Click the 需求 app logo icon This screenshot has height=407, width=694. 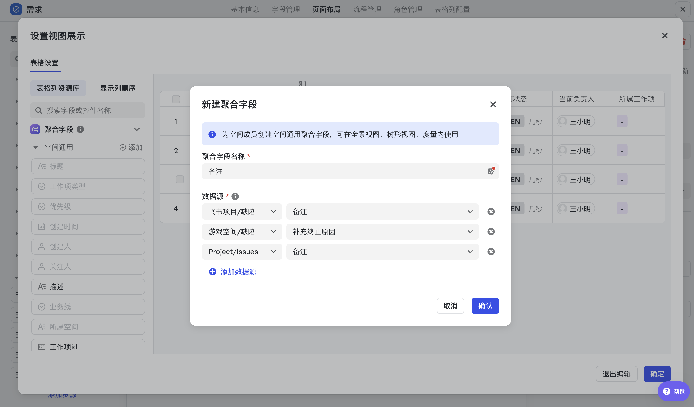pos(16,9)
